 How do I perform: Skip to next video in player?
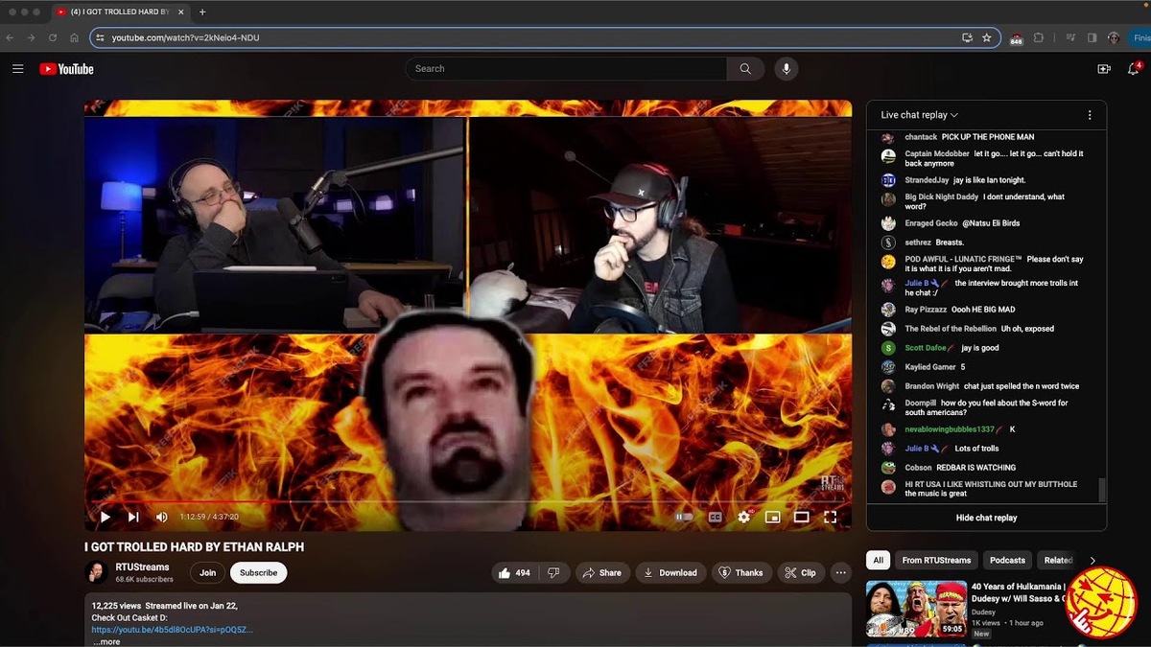click(x=133, y=517)
